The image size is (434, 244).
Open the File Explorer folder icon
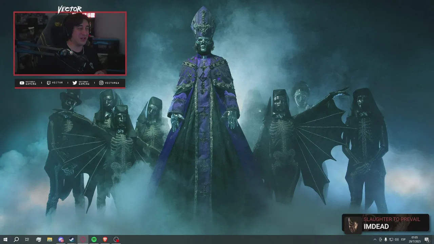click(50, 240)
